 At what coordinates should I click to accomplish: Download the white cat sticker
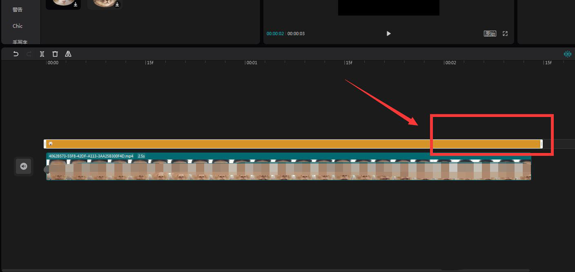click(x=76, y=4)
